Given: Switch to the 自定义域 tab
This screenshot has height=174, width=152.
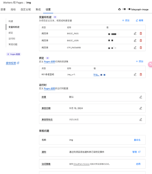Looking at the screenshot, I should (26, 9).
